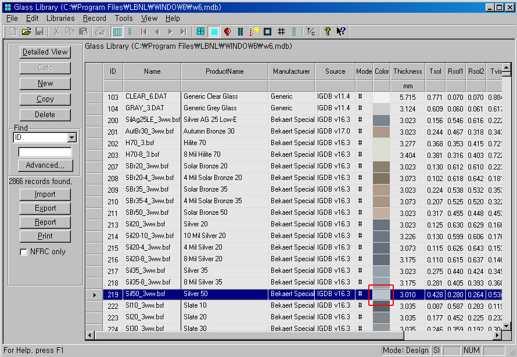Open the Glass Library toolbar icon
Viewport: 517px width, 357px height.
[214, 31]
